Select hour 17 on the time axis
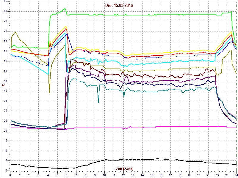Viewport: 238px width, 178px height. [x=170, y=175]
